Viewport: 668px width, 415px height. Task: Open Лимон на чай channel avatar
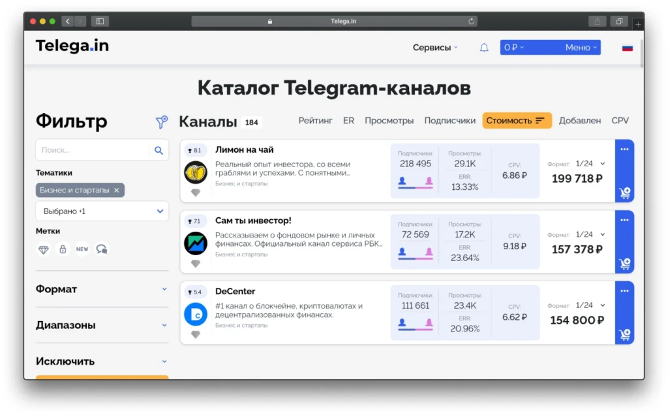pos(196,172)
